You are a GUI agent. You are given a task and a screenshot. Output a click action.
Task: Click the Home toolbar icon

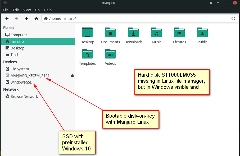pyautogui.click(x=36, y=19)
